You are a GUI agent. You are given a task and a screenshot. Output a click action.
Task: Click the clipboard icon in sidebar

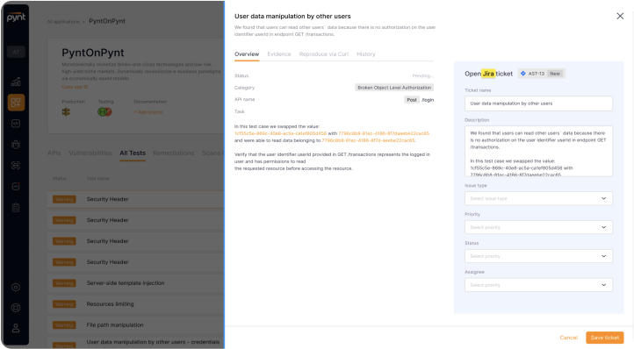[x=16, y=208]
